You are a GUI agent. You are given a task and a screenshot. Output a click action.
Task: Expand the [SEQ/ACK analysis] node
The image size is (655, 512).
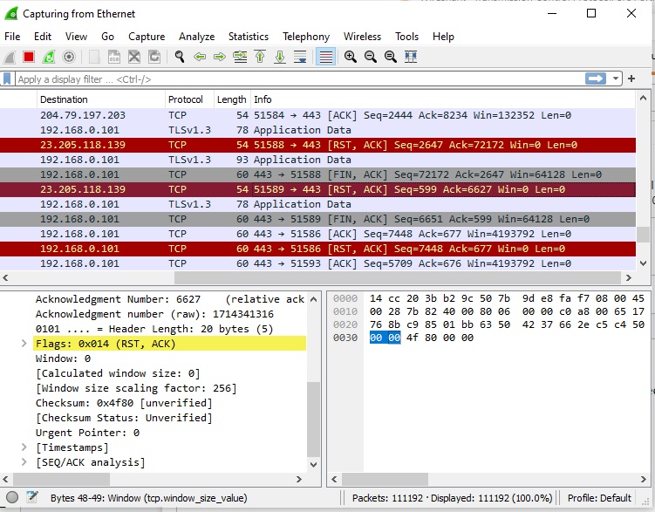click(24, 462)
